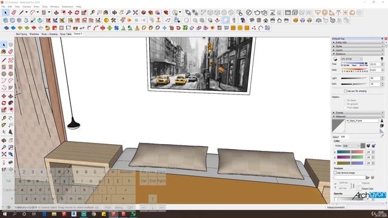This screenshot has width=388, height=218.
Task: Toggle the On faces display checkbox
Action: point(346,101)
